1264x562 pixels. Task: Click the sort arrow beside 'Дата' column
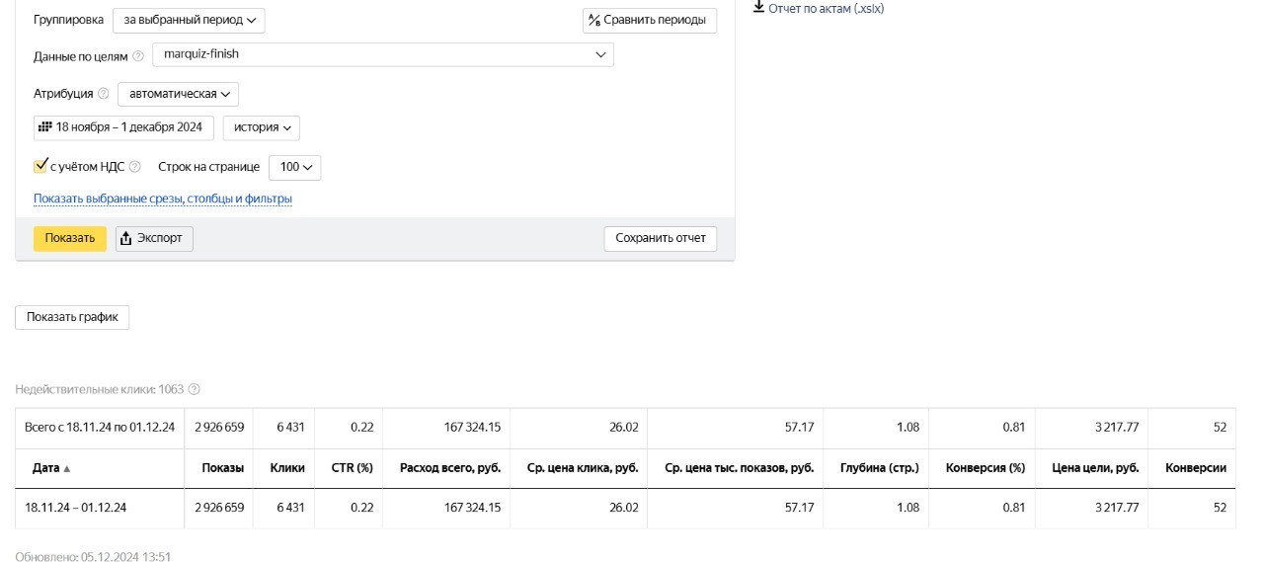tap(67, 468)
